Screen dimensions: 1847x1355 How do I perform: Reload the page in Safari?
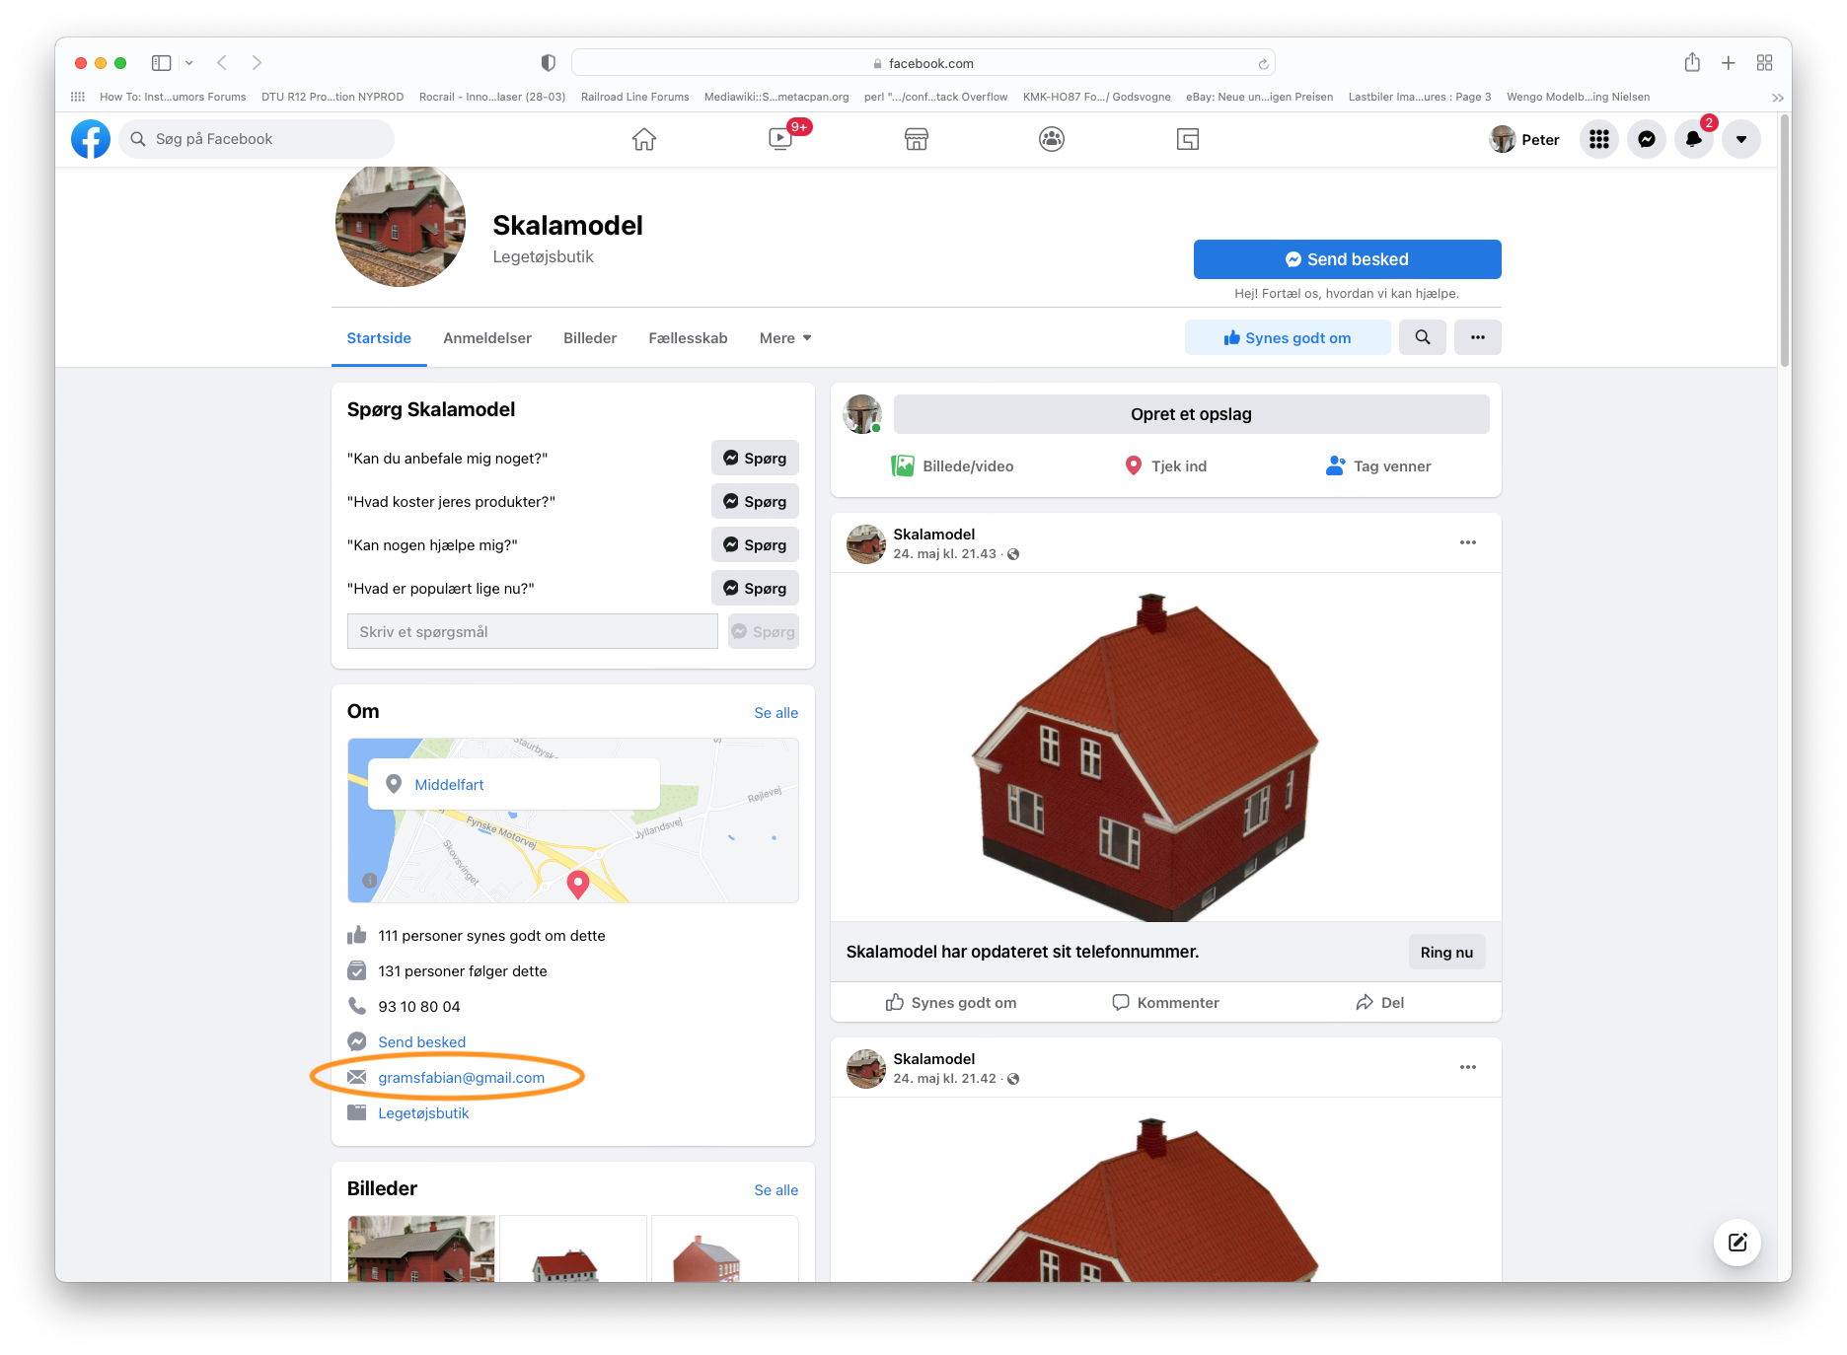[1263, 63]
